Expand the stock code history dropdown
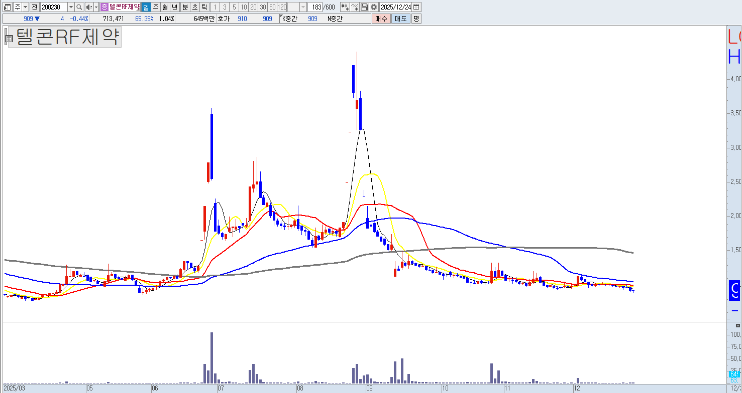Image resolution: width=742 pixels, height=393 pixels. click(70, 7)
